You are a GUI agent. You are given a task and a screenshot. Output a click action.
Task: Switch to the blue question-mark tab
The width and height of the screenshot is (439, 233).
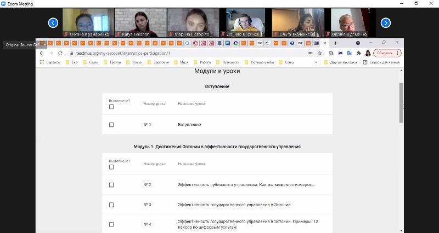coord(292,43)
